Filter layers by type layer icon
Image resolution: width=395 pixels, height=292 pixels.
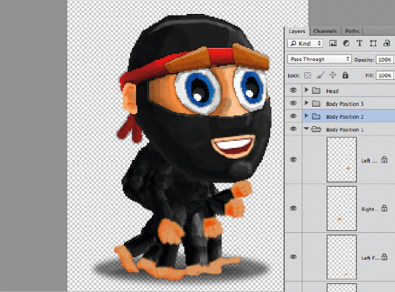[360, 44]
